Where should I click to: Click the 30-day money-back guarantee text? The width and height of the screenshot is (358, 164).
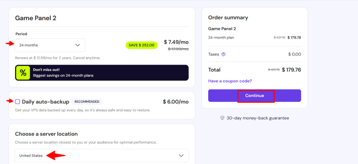coord(258,118)
